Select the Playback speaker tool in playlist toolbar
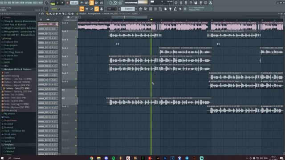The image size is (285, 160). [73, 14]
